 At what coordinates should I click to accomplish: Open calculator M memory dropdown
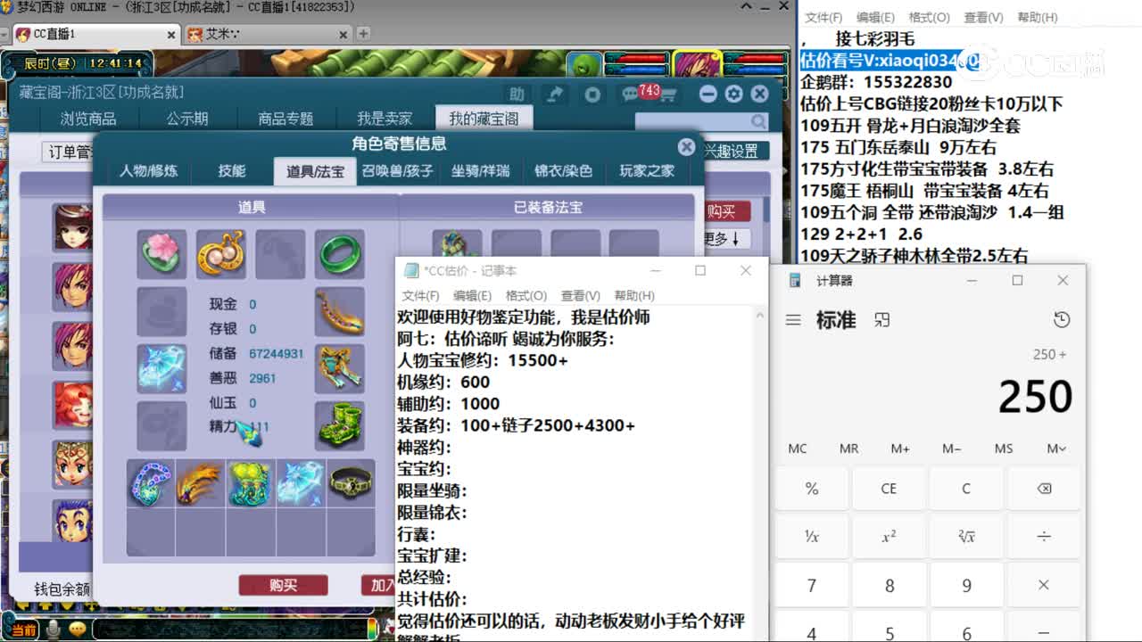click(x=1056, y=449)
